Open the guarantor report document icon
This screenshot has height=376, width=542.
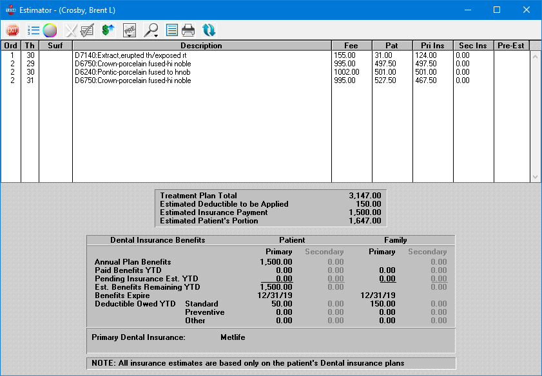[x=171, y=29]
